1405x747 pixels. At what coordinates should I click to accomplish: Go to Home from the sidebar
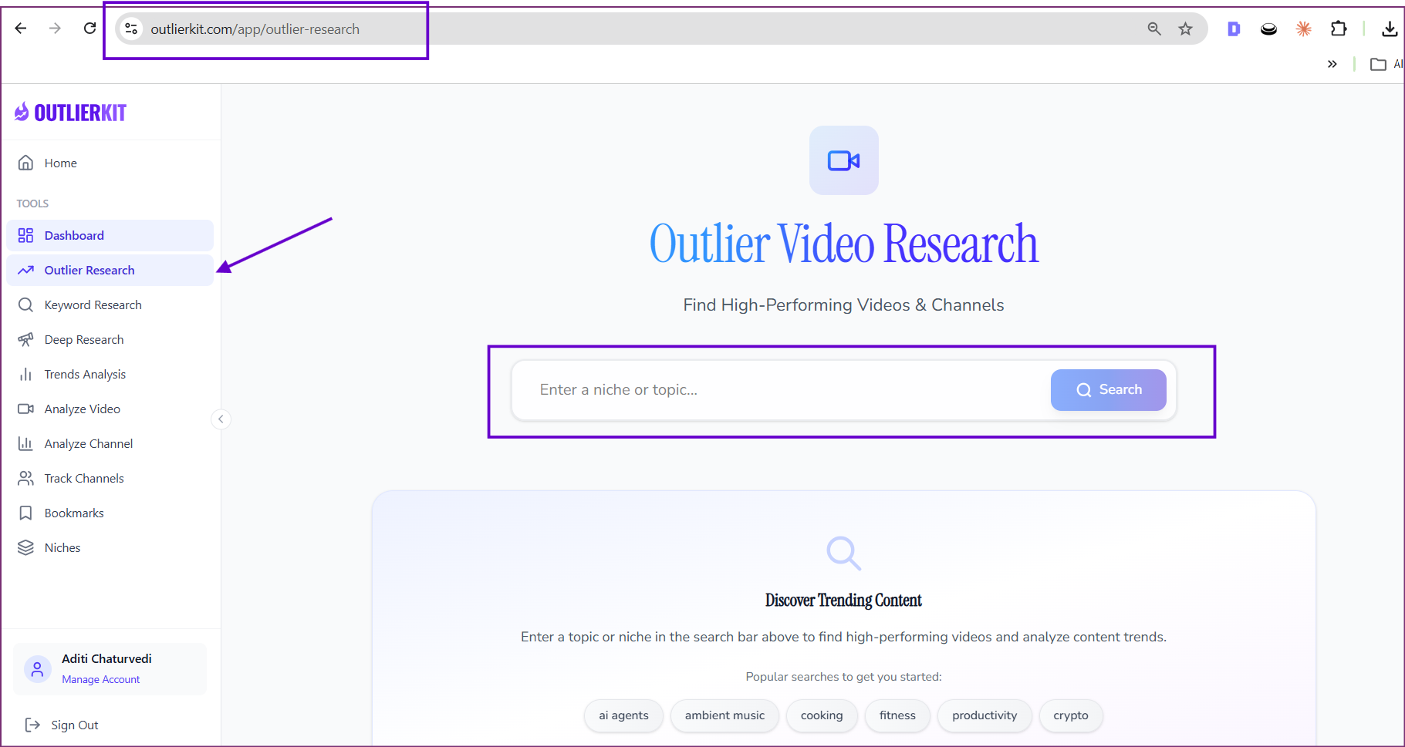pyautogui.click(x=61, y=163)
